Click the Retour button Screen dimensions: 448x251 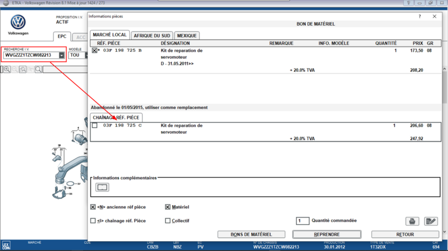click(405, 234)
